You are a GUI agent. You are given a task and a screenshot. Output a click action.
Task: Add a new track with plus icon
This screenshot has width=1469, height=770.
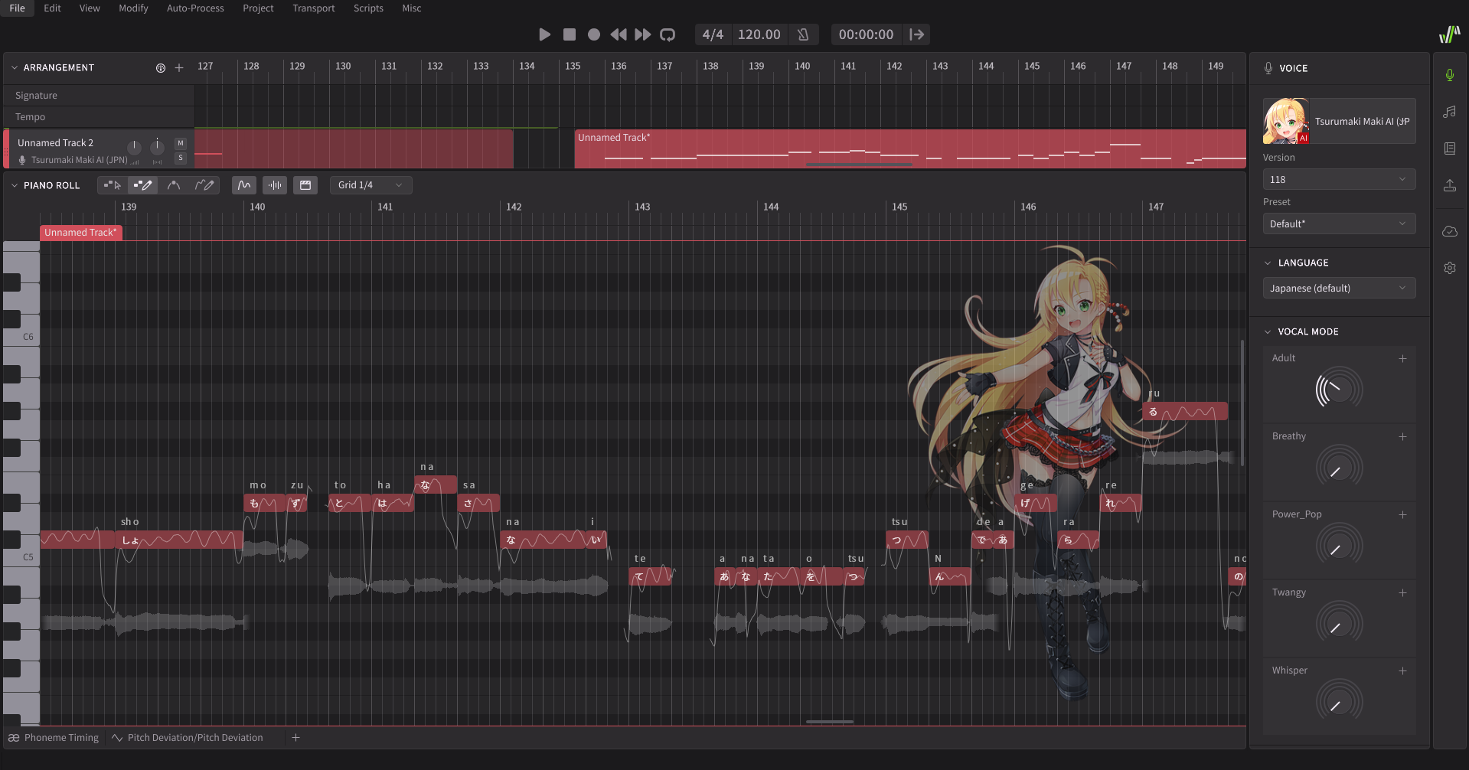pyautogui.click(x=179, y=68)
